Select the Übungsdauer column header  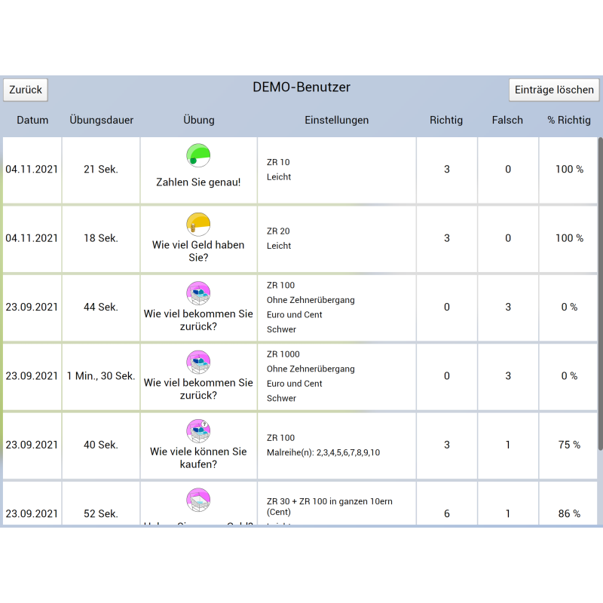[x=102, y=120]
